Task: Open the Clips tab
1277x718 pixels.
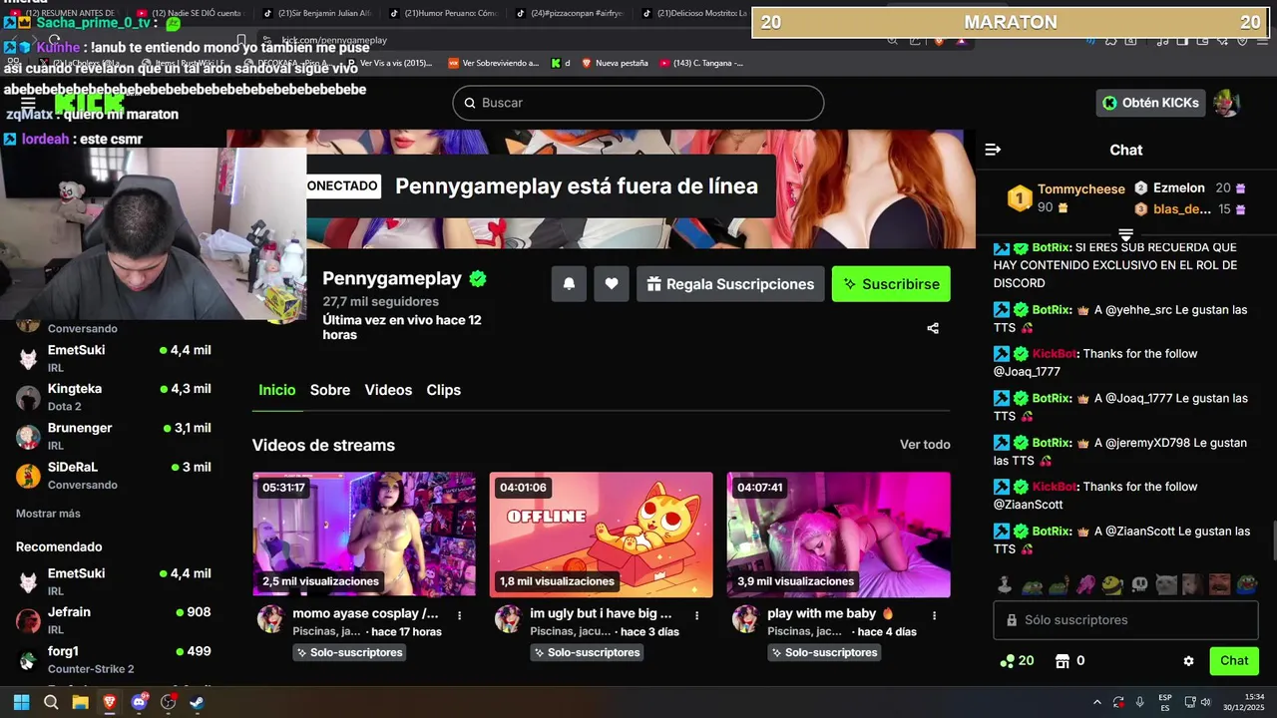Action: pyautogui.click(x=444, y=390)
